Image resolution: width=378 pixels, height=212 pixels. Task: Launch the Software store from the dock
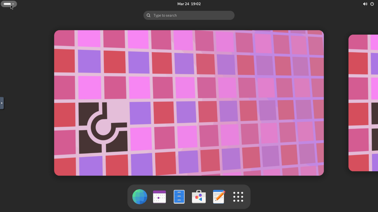coord(199,197)
